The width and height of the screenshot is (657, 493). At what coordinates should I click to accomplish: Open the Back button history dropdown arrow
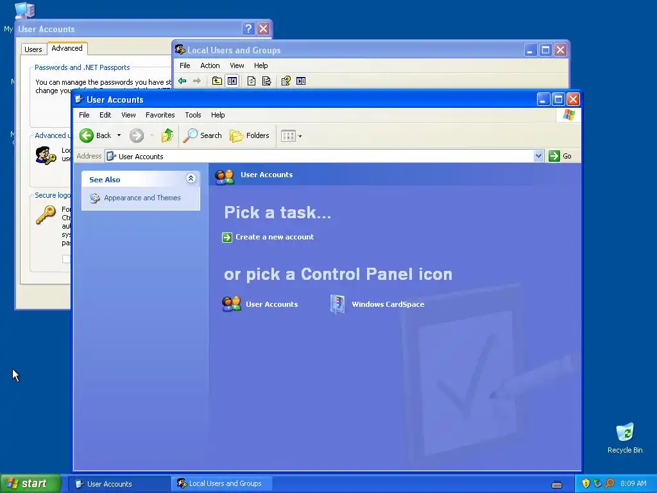119,135
